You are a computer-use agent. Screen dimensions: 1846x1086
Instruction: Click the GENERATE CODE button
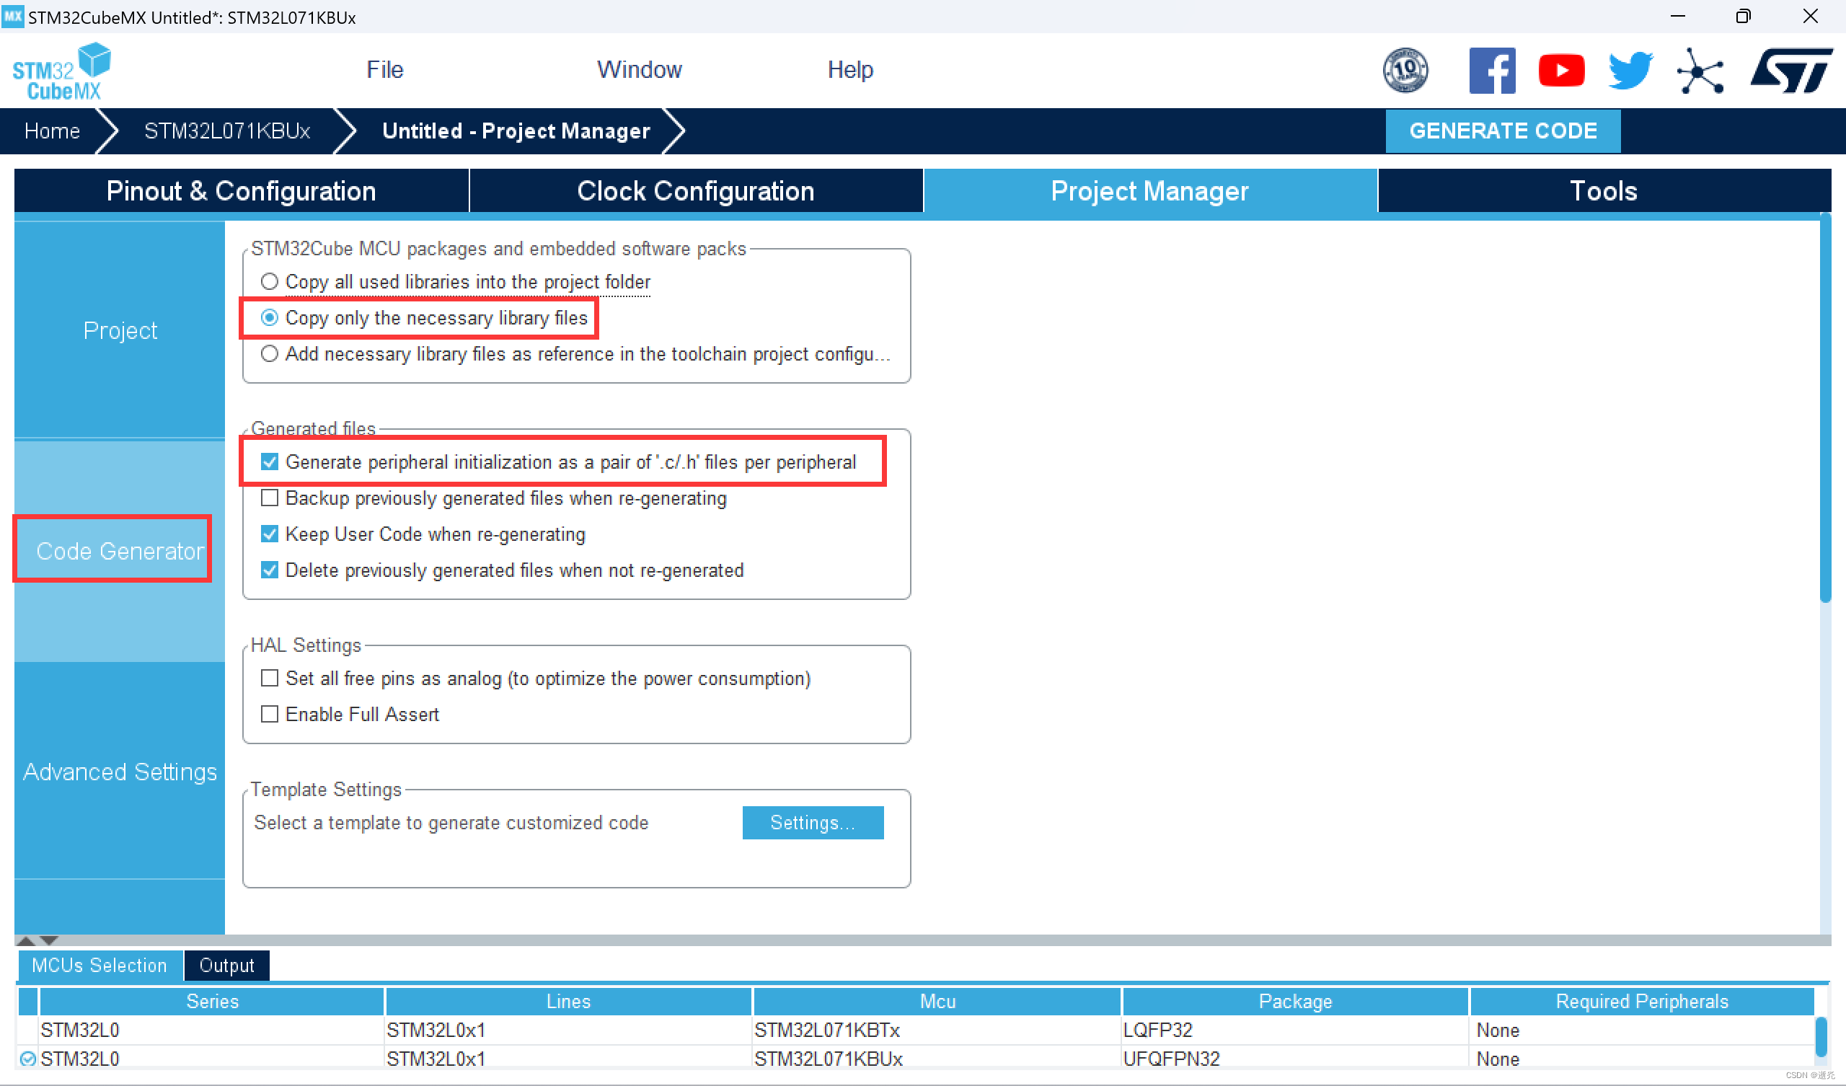pyautogui.click(x=1503, y=131)
